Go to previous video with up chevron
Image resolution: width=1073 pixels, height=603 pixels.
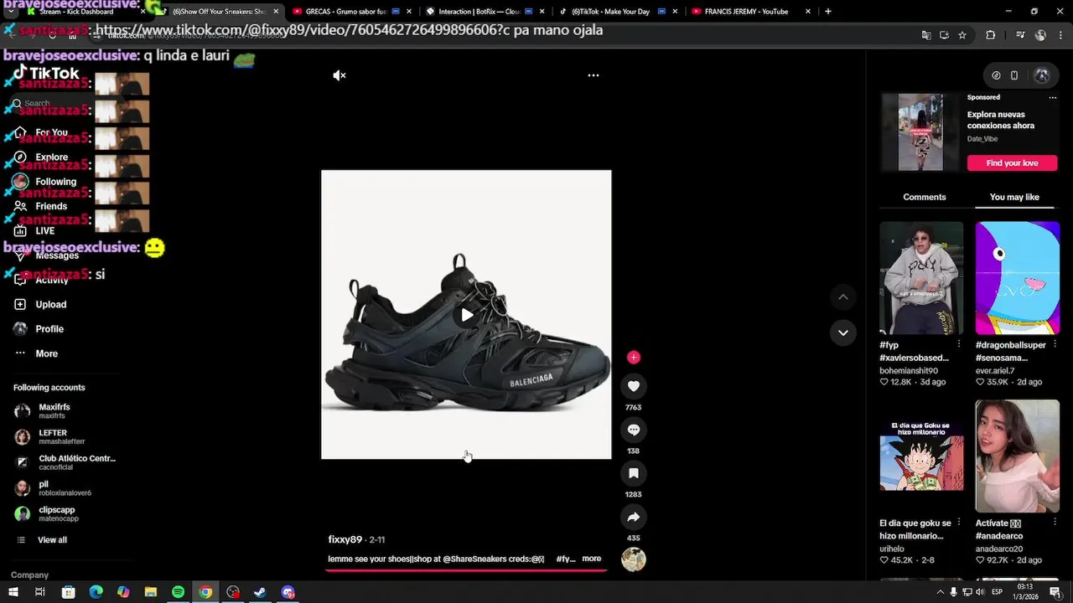pos(843,297)
